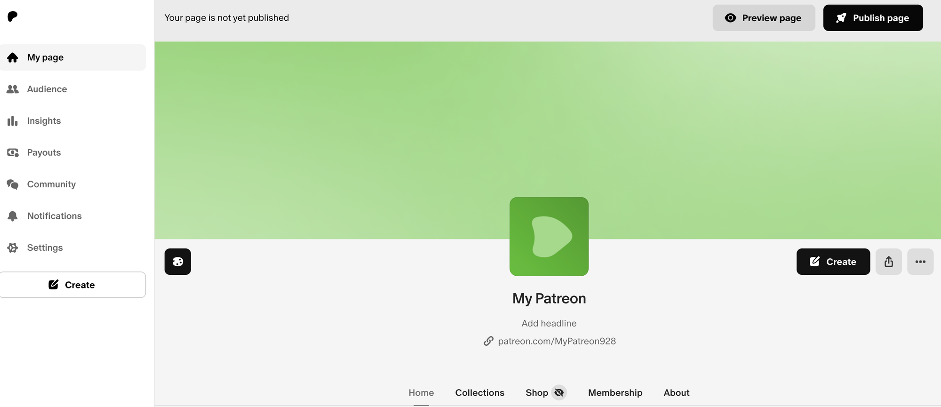Open My page in sidebar
The width and height of the screenshot is (941, 407).
click(73, 57)
